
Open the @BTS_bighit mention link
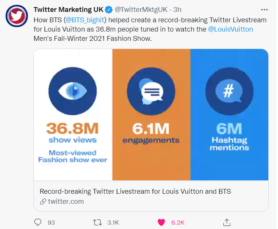point(85,20)
